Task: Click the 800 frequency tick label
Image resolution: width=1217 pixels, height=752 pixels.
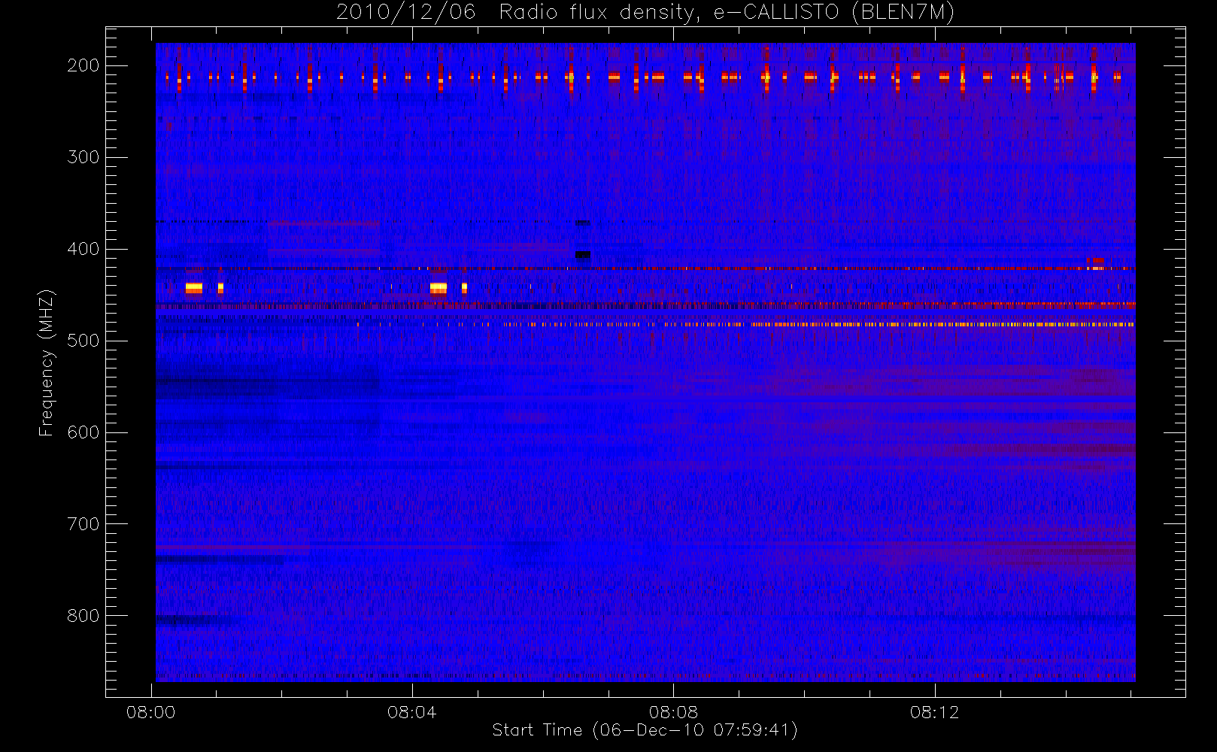Action: [83, 616]
